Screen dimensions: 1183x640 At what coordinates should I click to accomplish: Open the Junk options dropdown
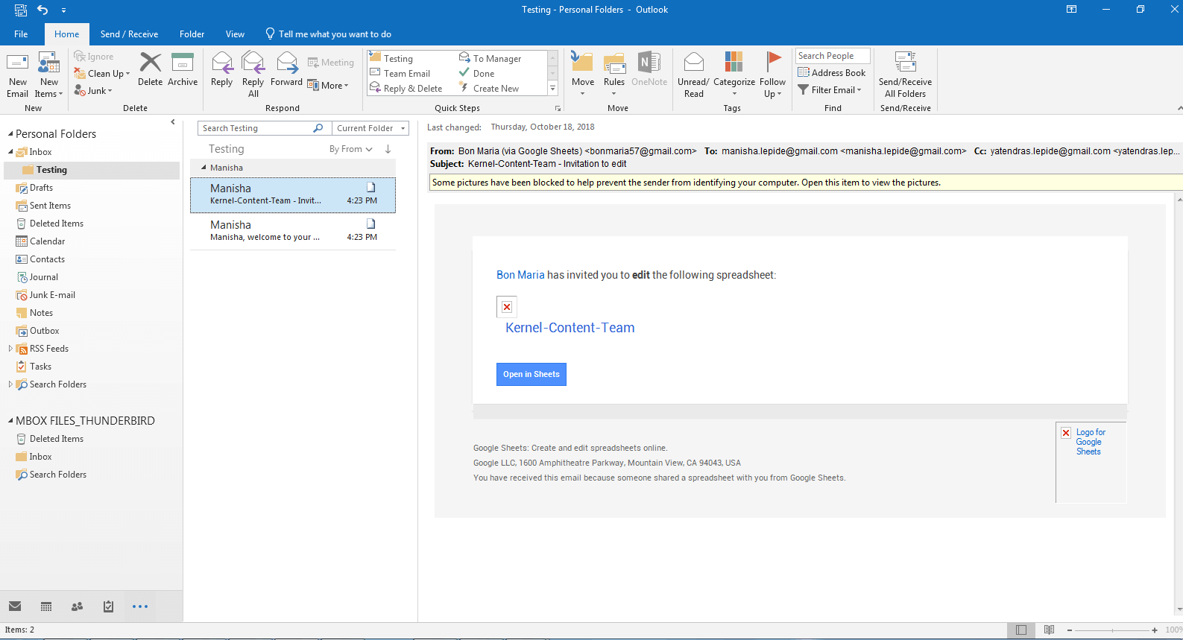pos(93,91)
